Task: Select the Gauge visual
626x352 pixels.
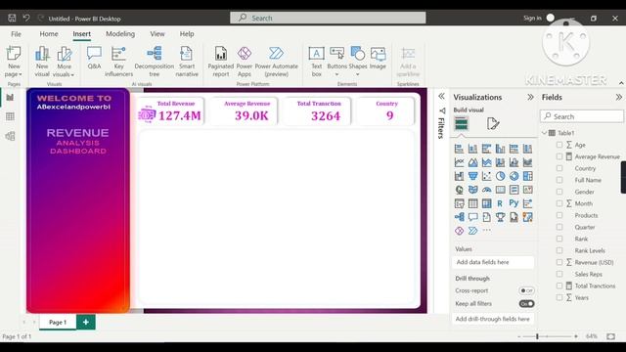Action: point(486,190)
